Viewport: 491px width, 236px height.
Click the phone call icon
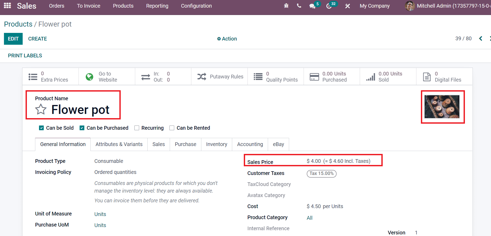click(x=299, y=6)
